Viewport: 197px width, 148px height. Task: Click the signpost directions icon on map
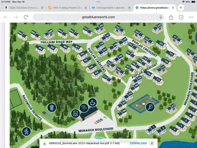(84, 108)
